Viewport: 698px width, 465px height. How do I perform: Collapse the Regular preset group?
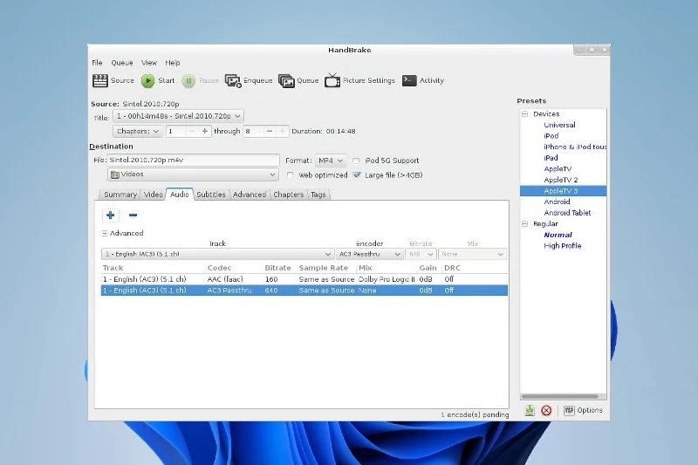525,224
